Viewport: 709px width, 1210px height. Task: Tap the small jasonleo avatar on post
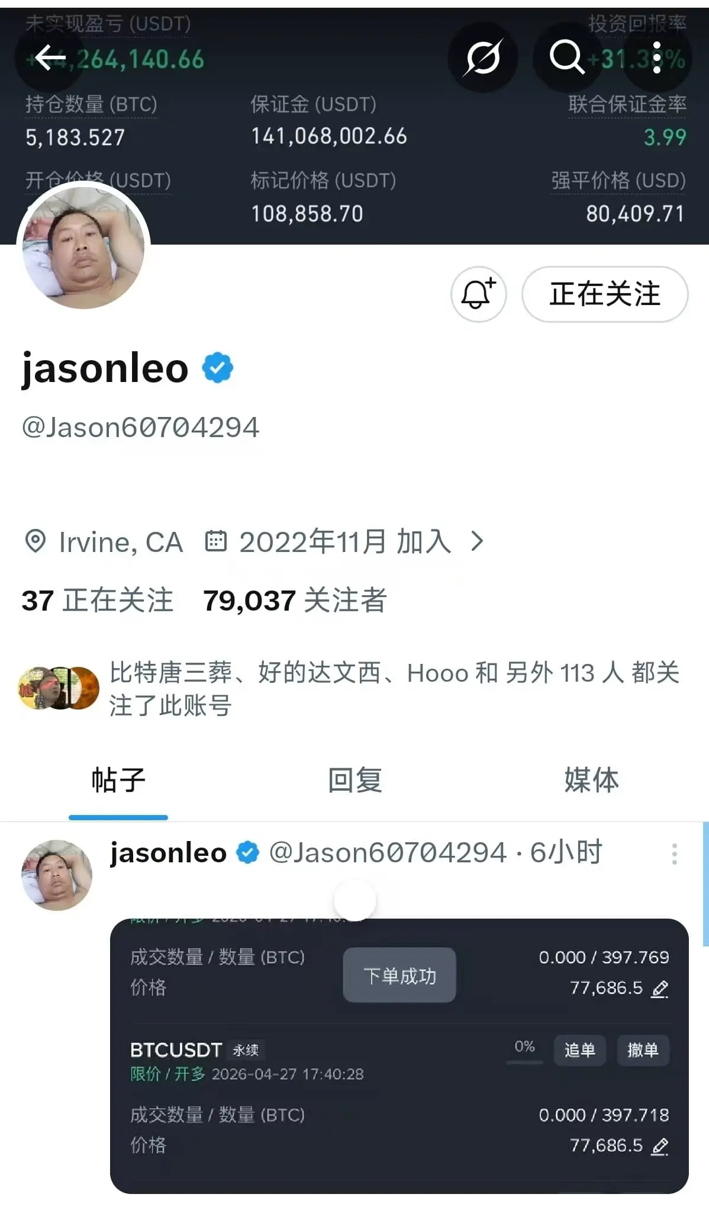tap(57, 875)
